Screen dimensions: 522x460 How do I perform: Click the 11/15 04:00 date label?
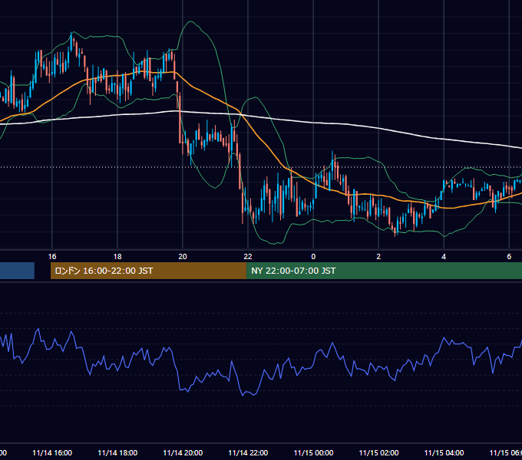[x=444, y=453]
